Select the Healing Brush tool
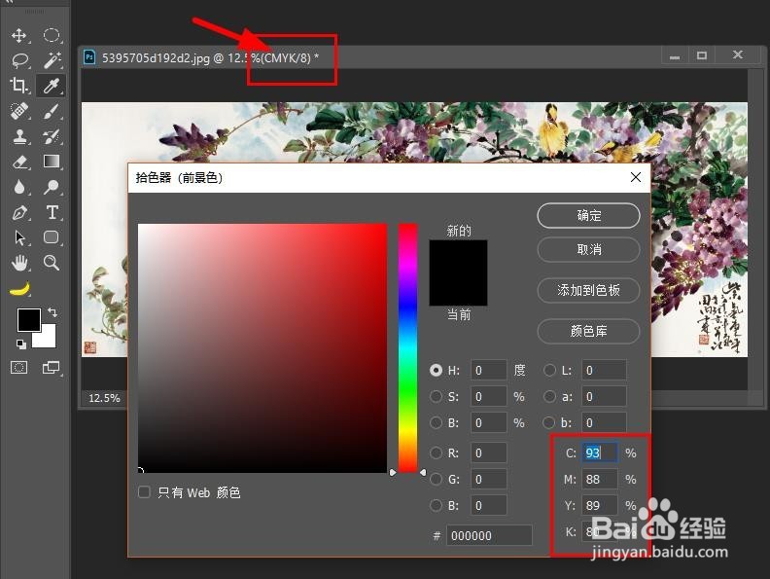 (x=19, y=111)
